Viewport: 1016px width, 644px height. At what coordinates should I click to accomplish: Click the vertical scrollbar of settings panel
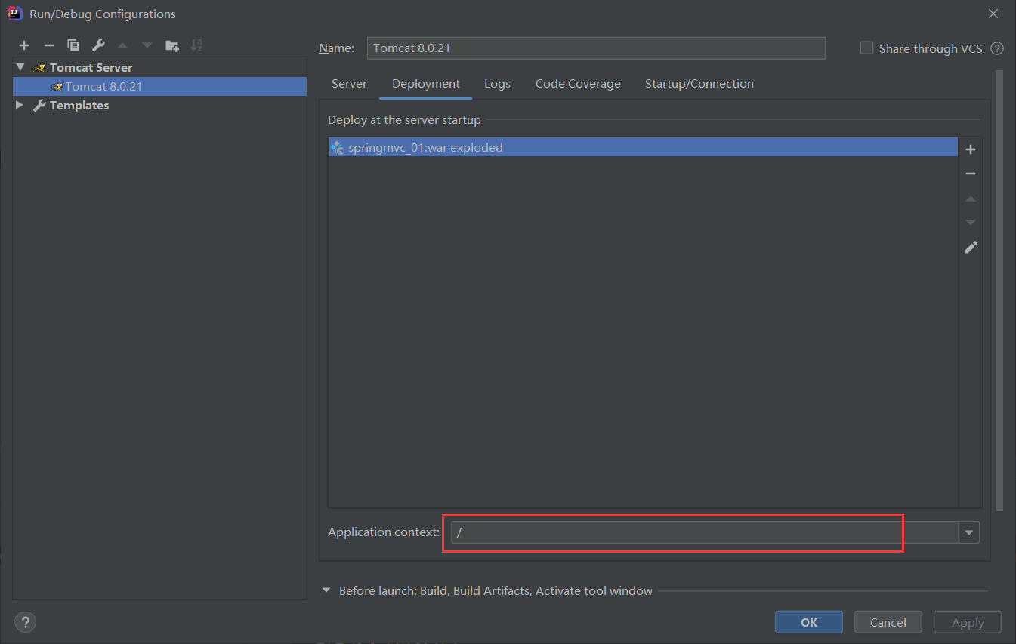coord(999,291)
